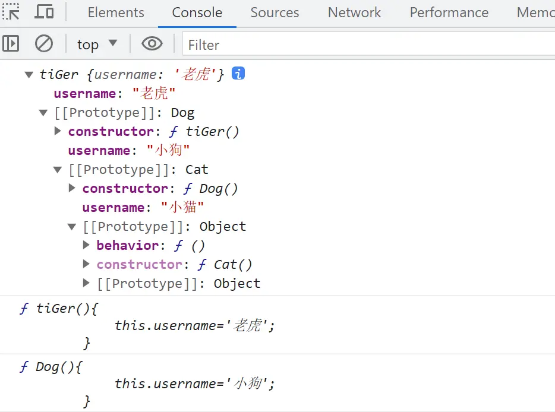This screenshot has height=412, width=555.
Task: Activate the inspect element picker icon
Action: [11, 12]
